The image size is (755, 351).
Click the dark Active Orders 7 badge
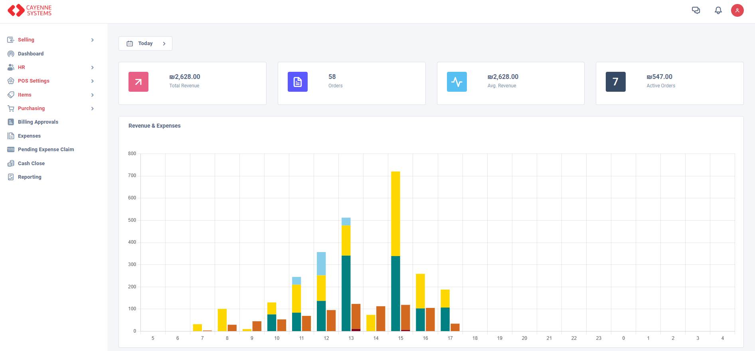pyautogui.click(x=616, y=82)
